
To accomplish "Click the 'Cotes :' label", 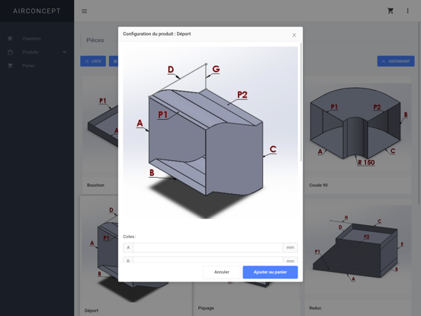I will (130, 237).
